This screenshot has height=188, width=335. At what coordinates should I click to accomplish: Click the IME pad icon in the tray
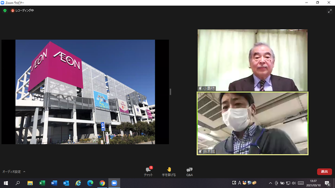(234, 183)
